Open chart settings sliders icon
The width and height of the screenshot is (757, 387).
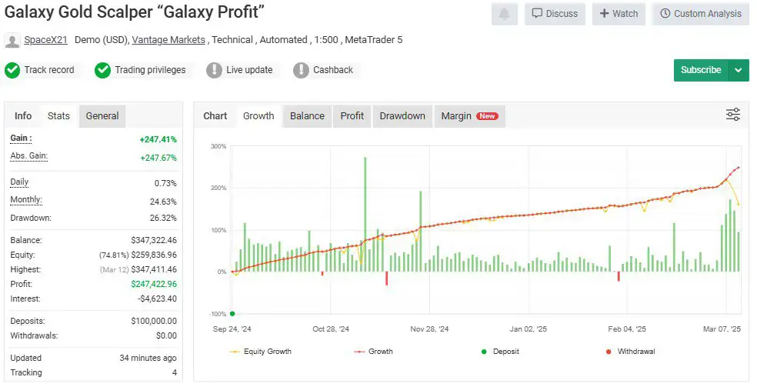point(732,115)
